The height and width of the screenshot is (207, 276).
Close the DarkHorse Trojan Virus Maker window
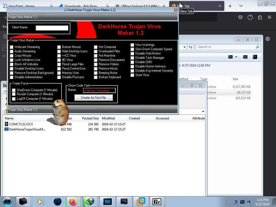pyautogui.click(x=176, y=10)
